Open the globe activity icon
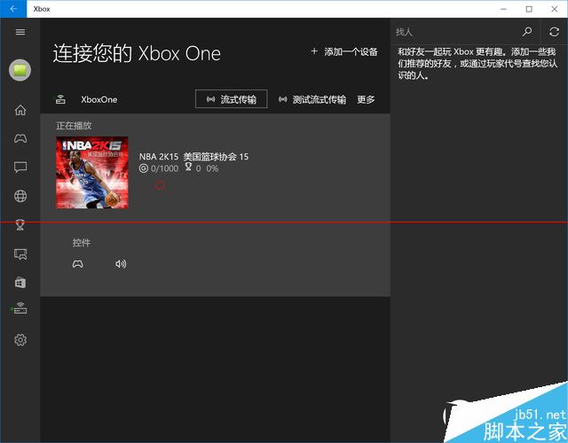The height and width of the screenshot is (443, 568). [20, 196]
